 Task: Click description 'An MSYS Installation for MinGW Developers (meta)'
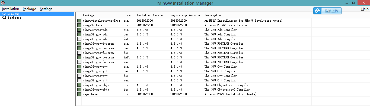pyautogui.click(x=243, y=21)
